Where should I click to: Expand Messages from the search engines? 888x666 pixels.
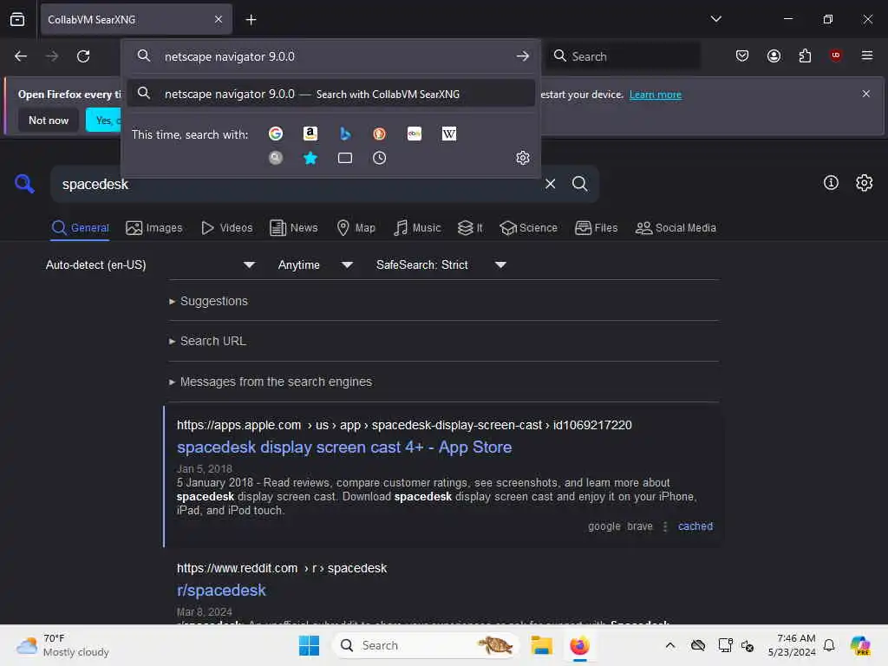[x=271, y=382]
